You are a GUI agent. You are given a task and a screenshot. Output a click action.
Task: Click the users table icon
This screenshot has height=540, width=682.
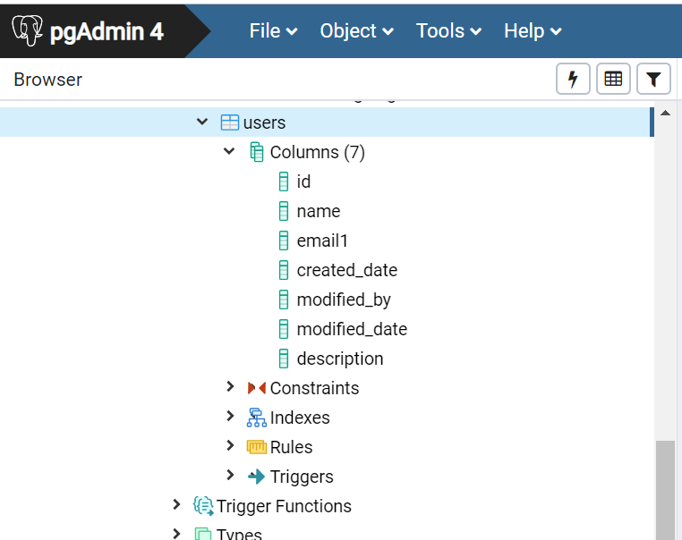click(230, 122)
